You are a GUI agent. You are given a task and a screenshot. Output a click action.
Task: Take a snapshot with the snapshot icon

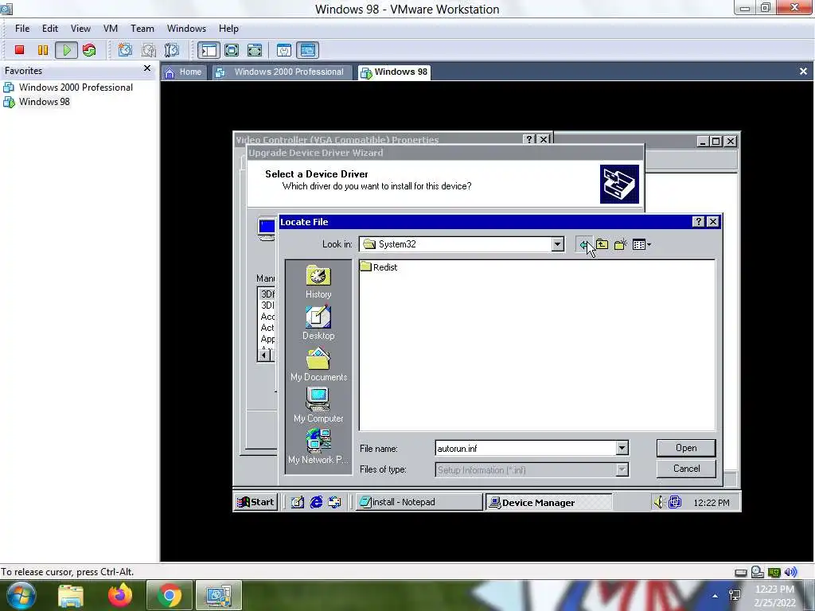coord(125,50)
